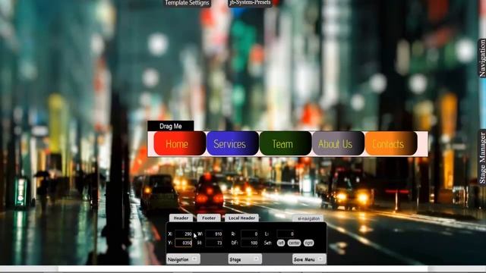Set alignment to center

pyautogui.click(x=294, y=243)
